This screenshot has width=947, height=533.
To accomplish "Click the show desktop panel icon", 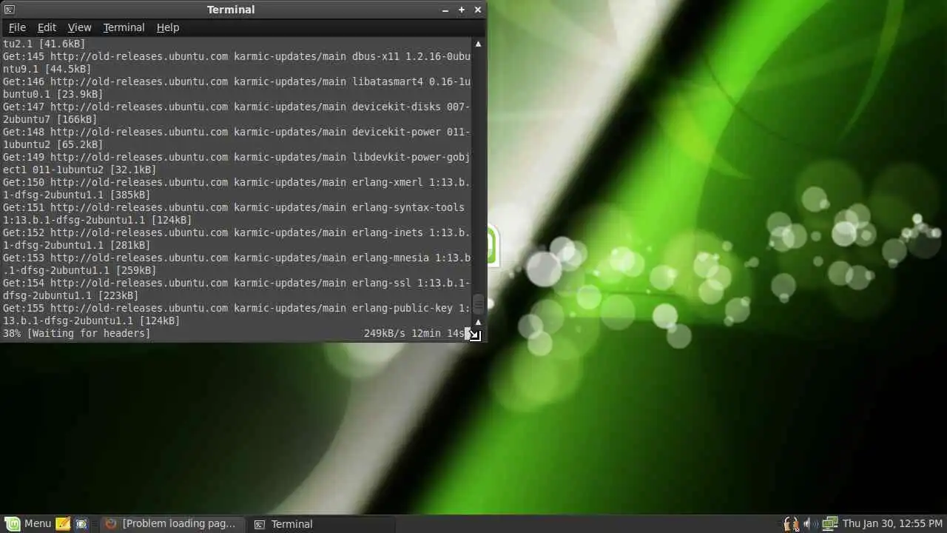I will coord(81,523).
